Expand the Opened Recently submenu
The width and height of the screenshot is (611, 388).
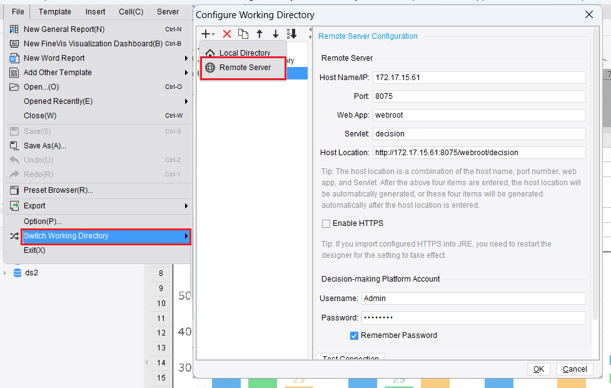(186, 101)
